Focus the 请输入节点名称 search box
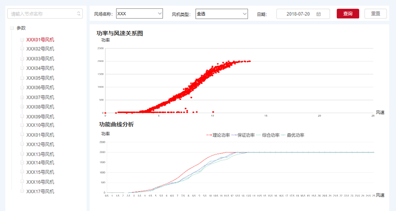 [42, 14]
